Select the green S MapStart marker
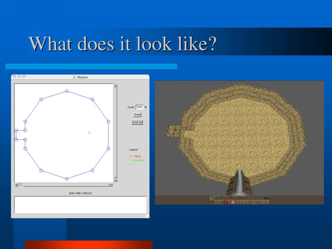This screenshot has width=332, height=249. click(x=20, y=134)
